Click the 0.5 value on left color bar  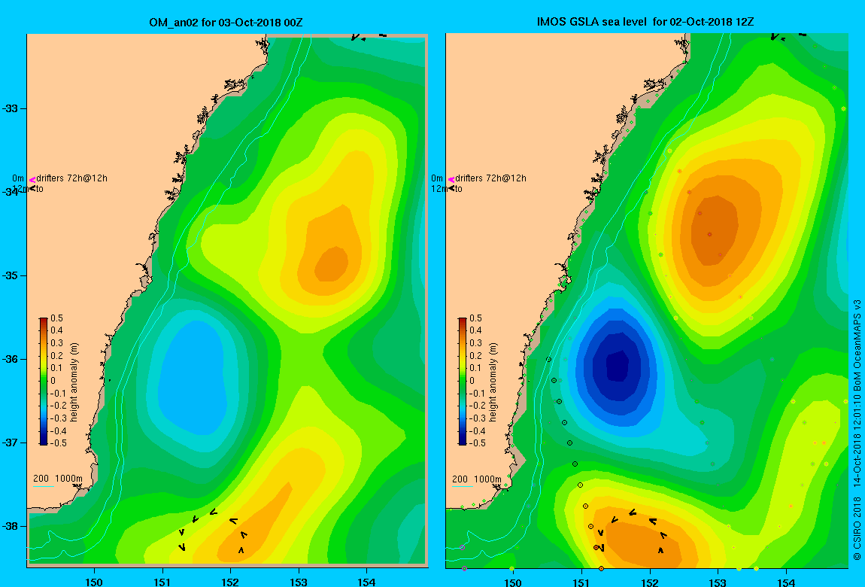(x=57, y=318)
